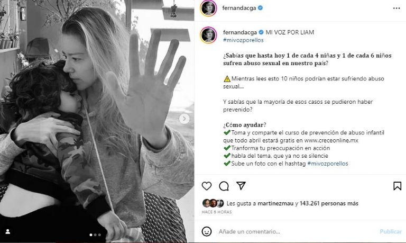The image size is (406, 243).
Task: Open the fernandacga username in caption
Action: (240, 32)
